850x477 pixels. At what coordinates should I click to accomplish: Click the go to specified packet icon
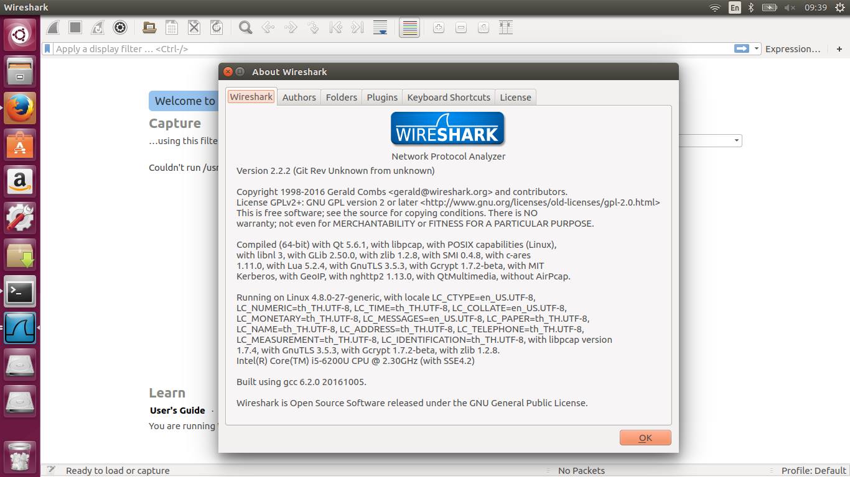[313, 27]
